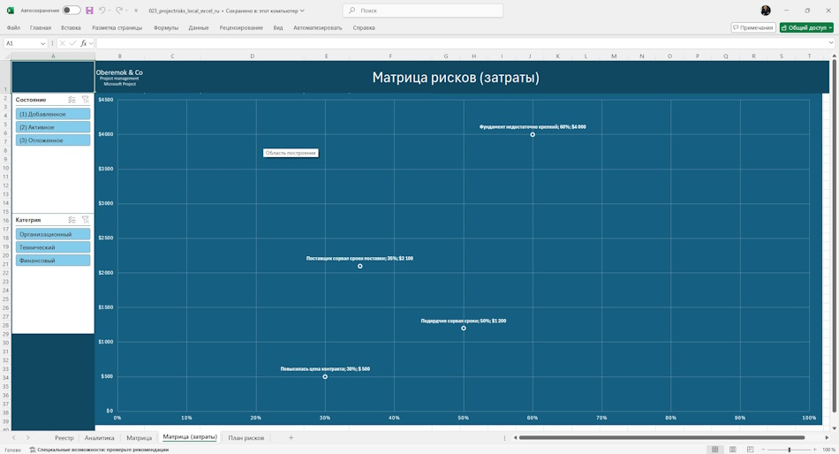
Task: Open the Рецензирование ribbon tab
Action: [241, 28]
